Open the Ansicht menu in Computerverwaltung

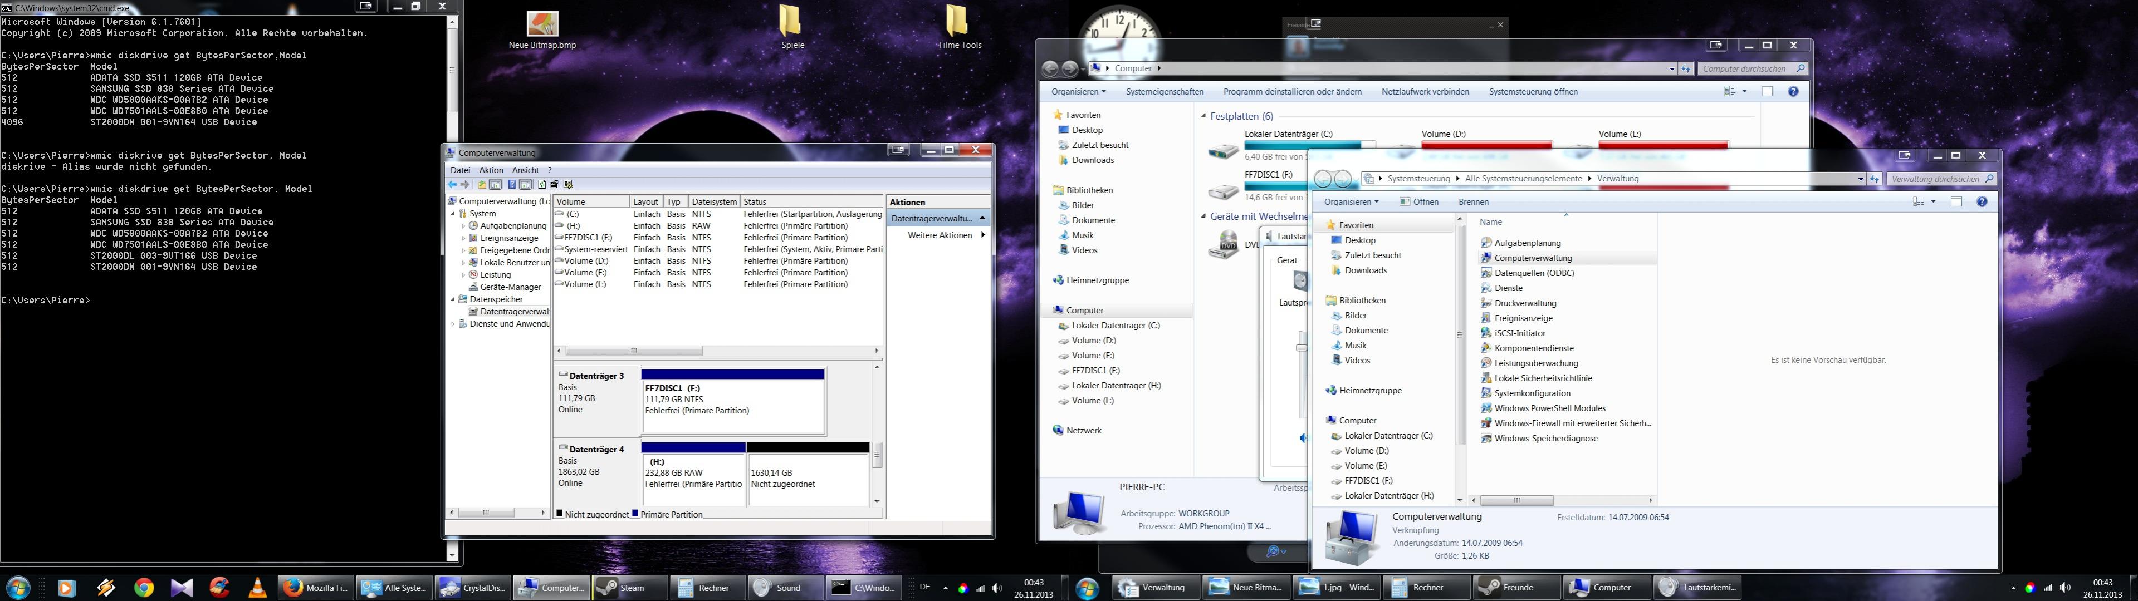coord(525,170)
